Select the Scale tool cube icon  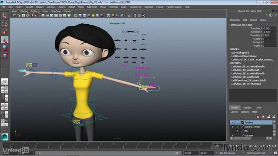click(x=5, y=56)
